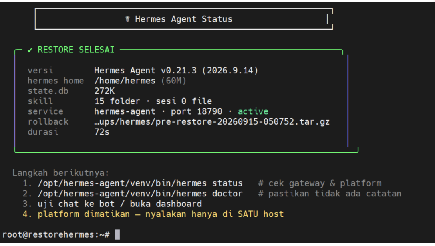The height and width of the screenshot is (246, 435).
Task: Click the green checkmark before RESTORE SELESAI
Action: coord(30,50)
